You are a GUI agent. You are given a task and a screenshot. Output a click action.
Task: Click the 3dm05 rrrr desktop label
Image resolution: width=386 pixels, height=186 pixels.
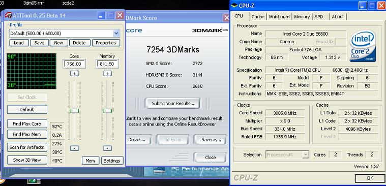(x=34, y=3)
